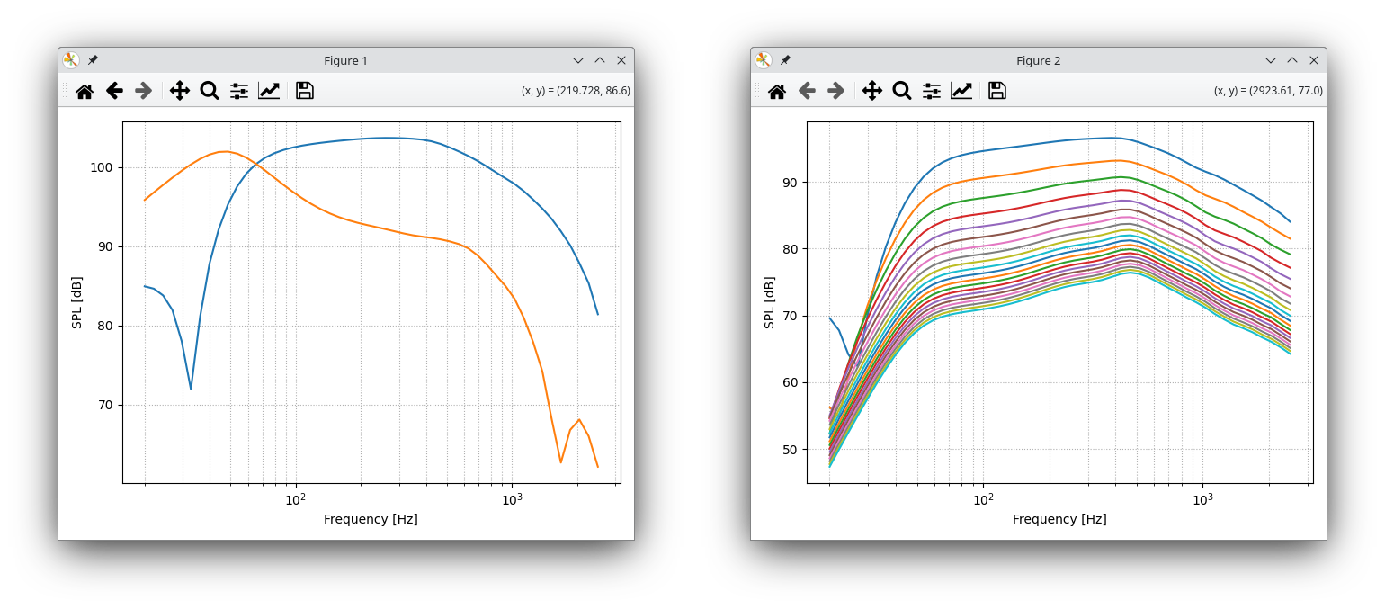Save Figure 2 with the disk icon

(x=997, y=91)
